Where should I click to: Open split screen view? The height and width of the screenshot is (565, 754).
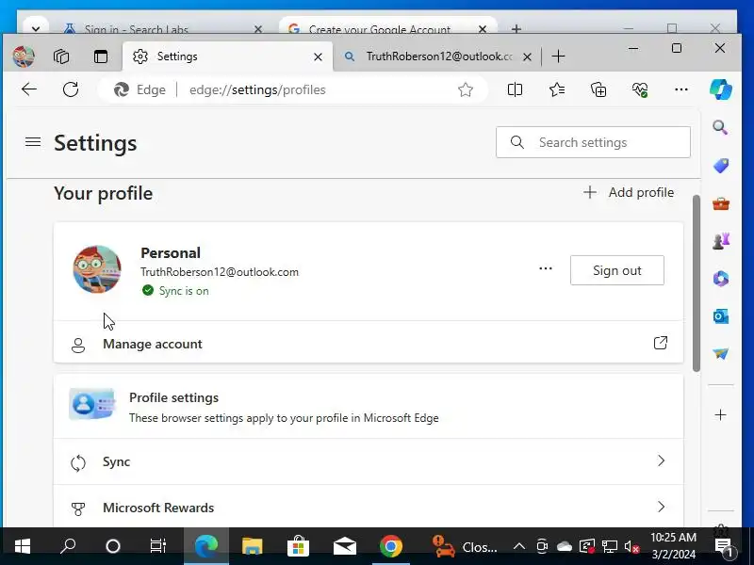515,89
